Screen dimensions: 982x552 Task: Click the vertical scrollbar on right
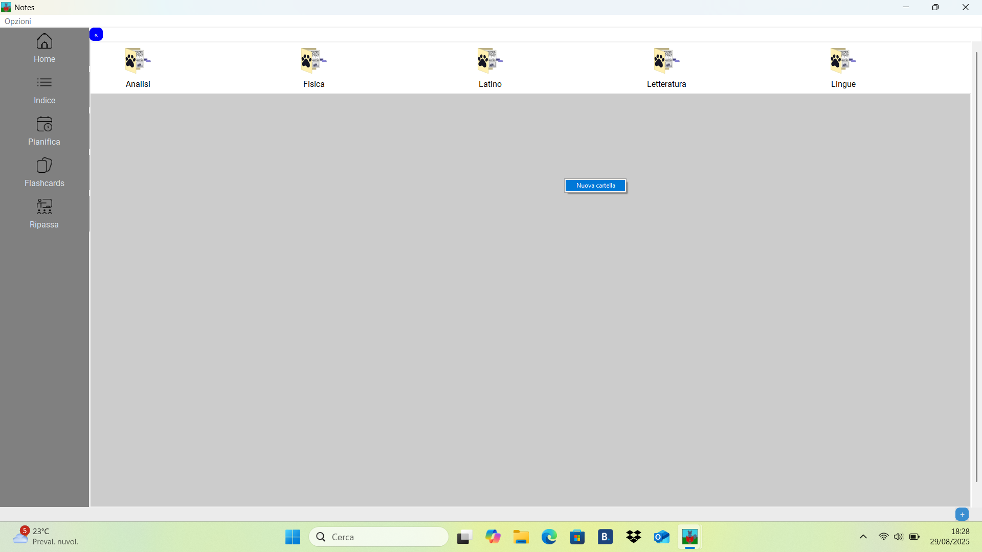(x=976, y=266)
